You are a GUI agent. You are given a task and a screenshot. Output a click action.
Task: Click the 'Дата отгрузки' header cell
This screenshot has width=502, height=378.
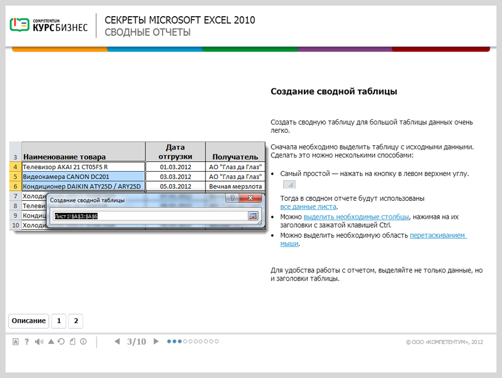175,152
